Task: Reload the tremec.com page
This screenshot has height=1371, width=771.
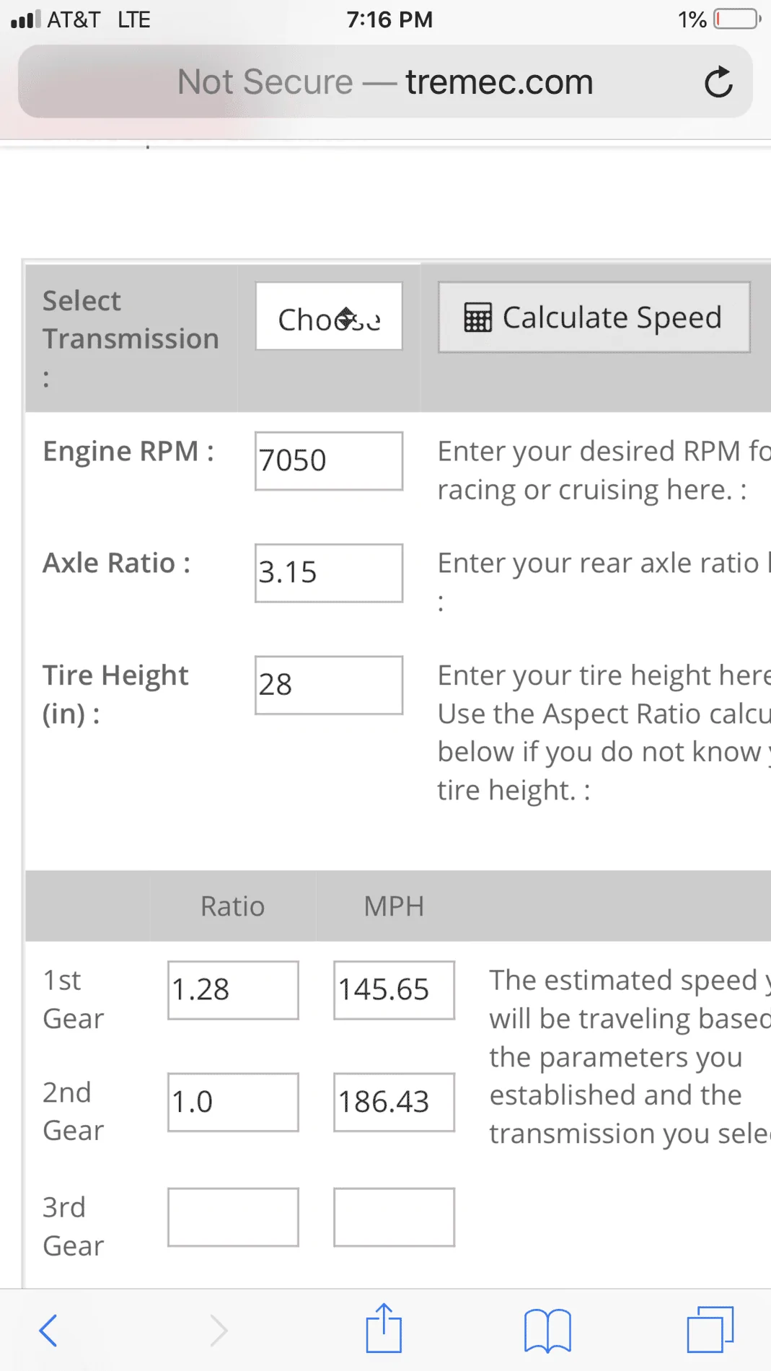Action: pos(718,82)
